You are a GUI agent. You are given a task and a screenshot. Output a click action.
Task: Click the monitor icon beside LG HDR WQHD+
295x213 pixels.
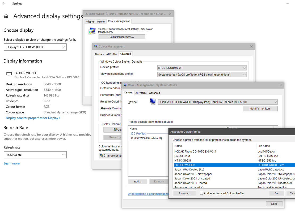tap(9, 74)
